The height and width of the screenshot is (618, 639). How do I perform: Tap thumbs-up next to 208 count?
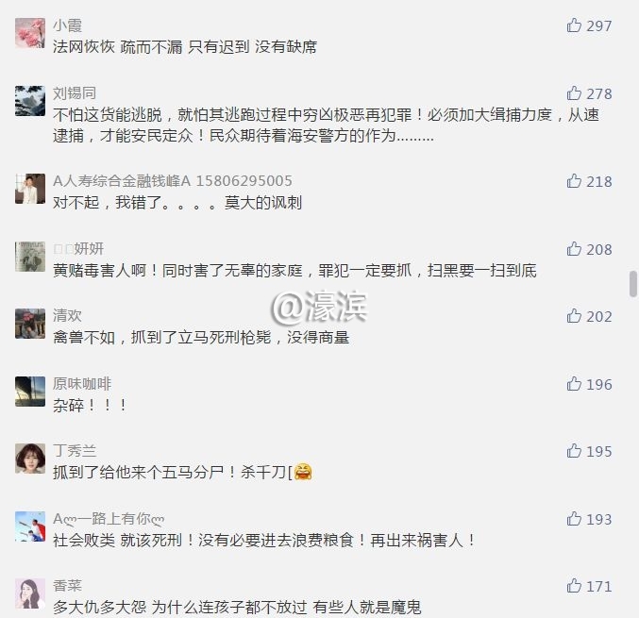tap(574, 249)
